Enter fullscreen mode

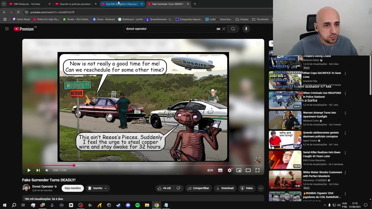[257, 170]
